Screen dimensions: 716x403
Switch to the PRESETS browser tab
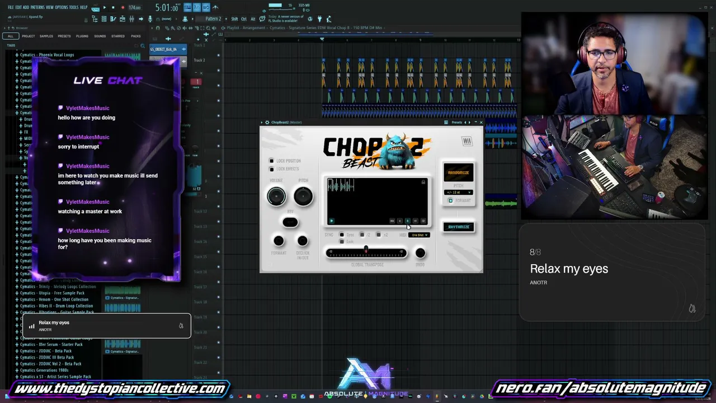(64, 36)
